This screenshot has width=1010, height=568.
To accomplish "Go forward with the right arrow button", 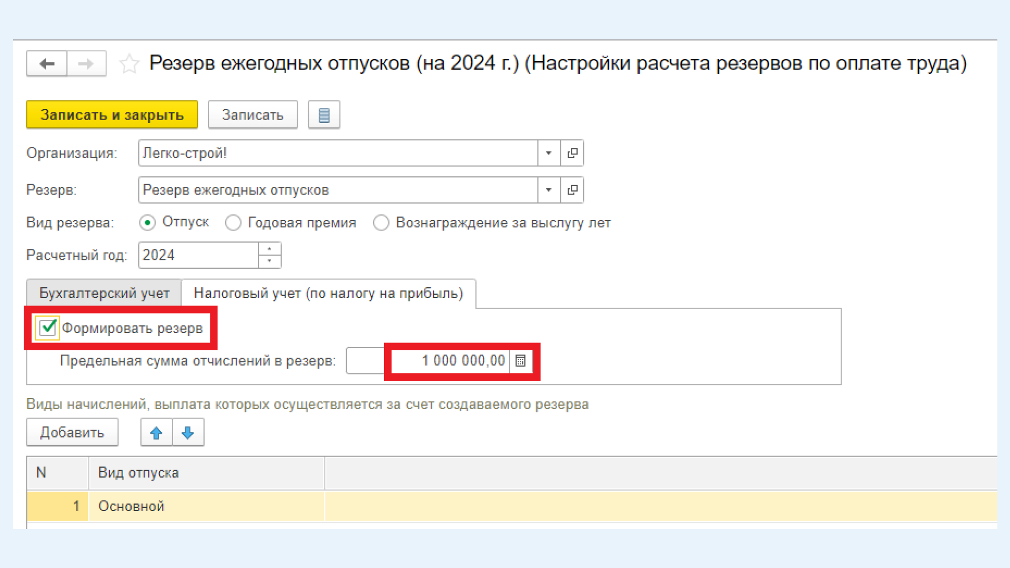I will tap(86, 64).
